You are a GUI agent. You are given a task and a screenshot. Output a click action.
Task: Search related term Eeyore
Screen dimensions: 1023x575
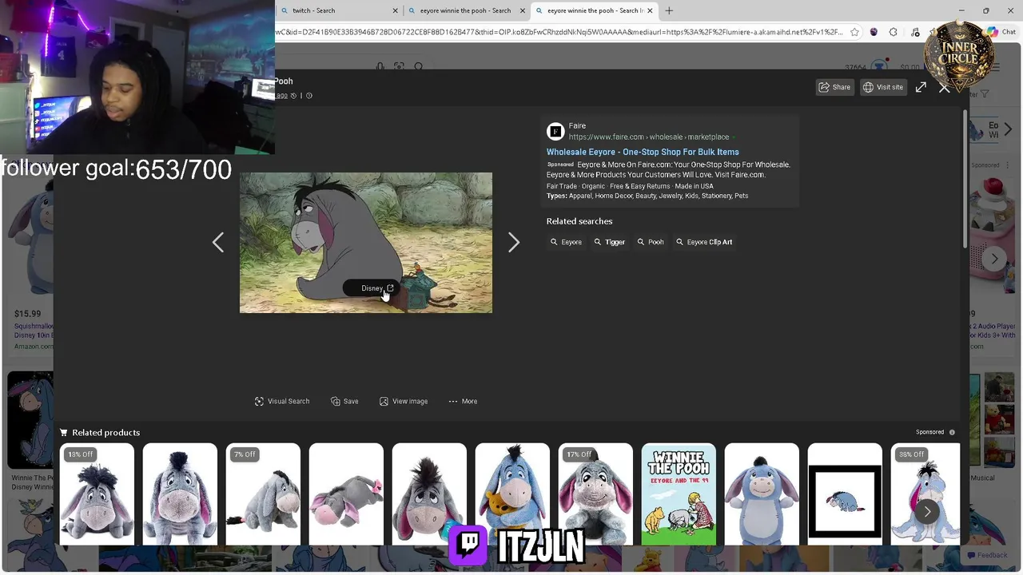point(566,242)
